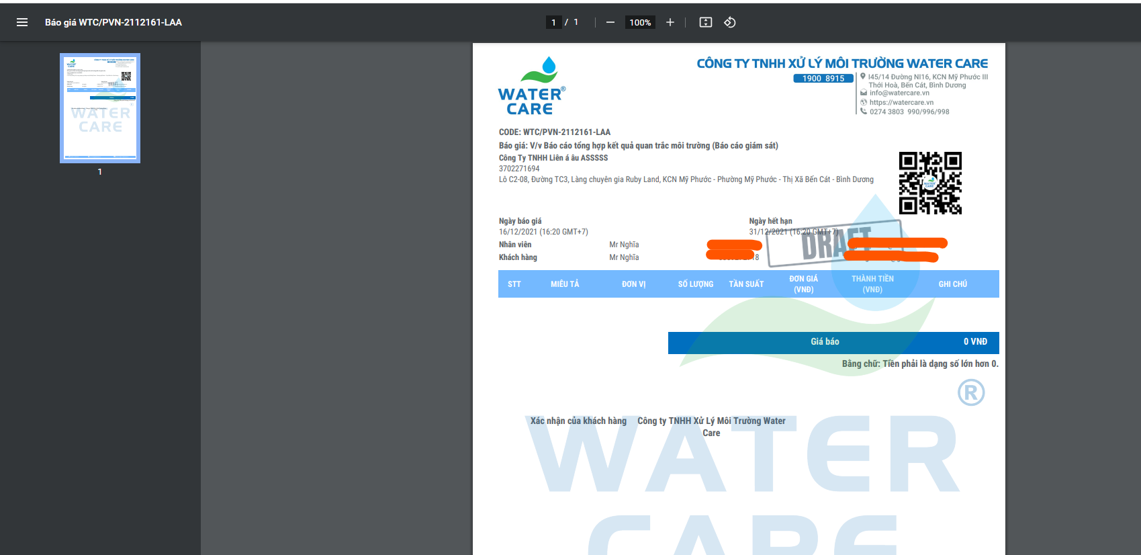The height and width of the screenshot is (555, 1141).
Task: Click the Ngày báo giá label
Action: point(520,221)
